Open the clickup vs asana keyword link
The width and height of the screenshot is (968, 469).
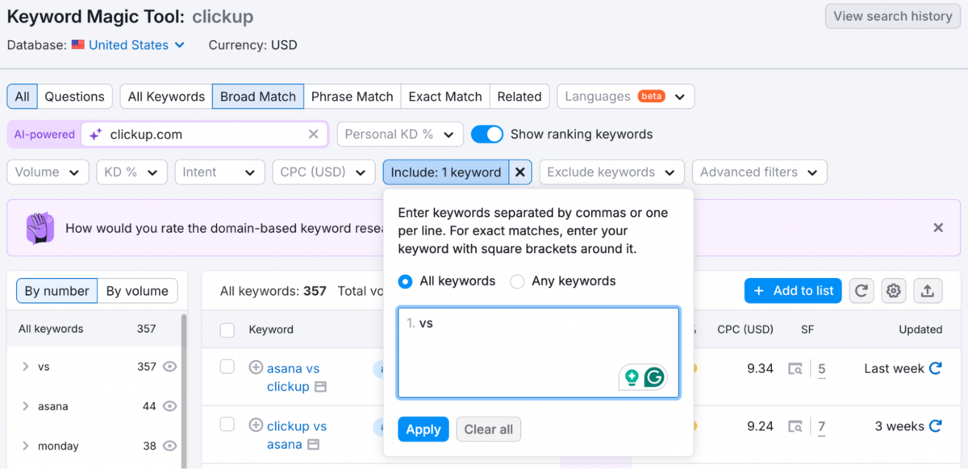pyautogui.click(x=296, y=435)
